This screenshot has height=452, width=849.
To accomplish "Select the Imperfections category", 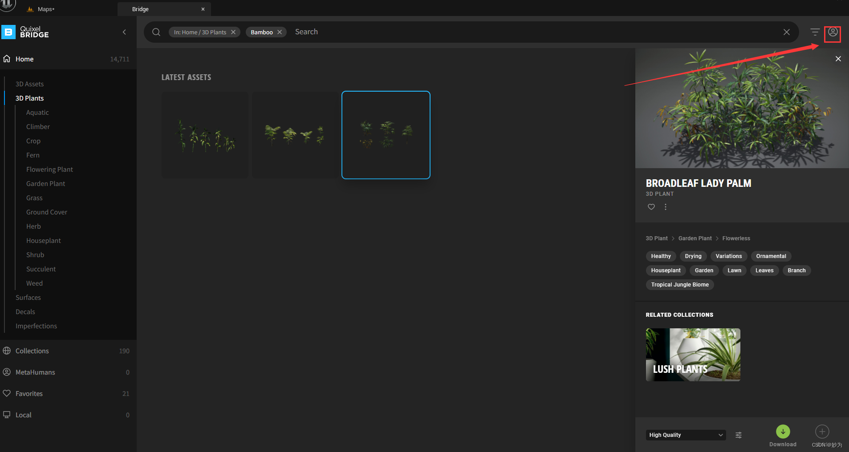I will pyautogui.click(x=36, y=326).
